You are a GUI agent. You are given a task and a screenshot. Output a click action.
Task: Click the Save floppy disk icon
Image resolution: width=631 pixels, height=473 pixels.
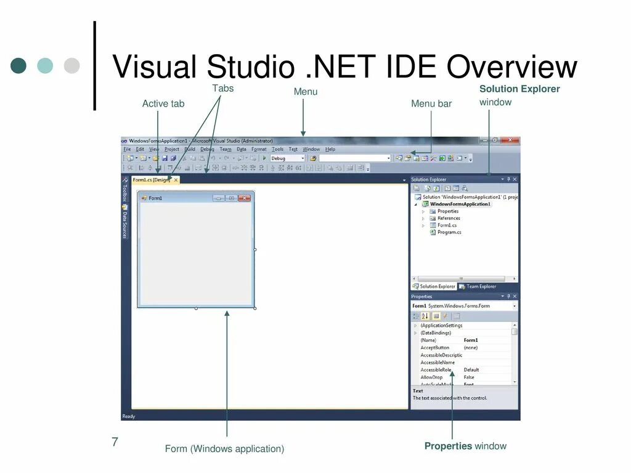pyautogui.click(x=165, y=158)
